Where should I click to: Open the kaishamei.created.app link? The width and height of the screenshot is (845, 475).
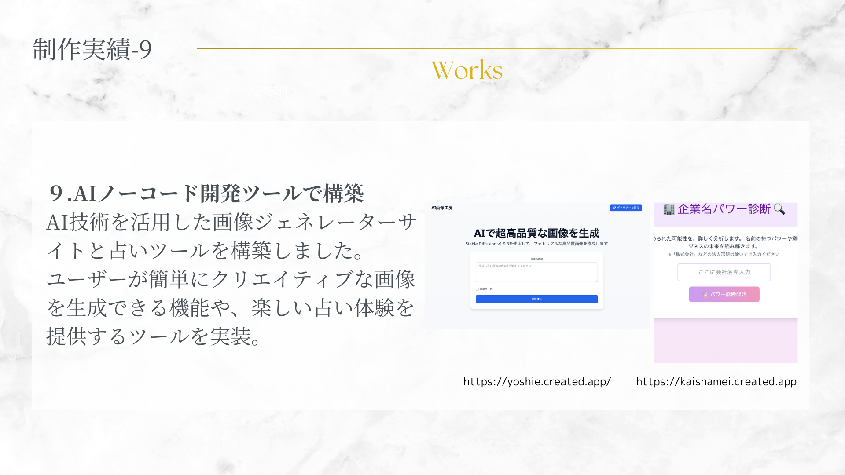coord(716,381)
